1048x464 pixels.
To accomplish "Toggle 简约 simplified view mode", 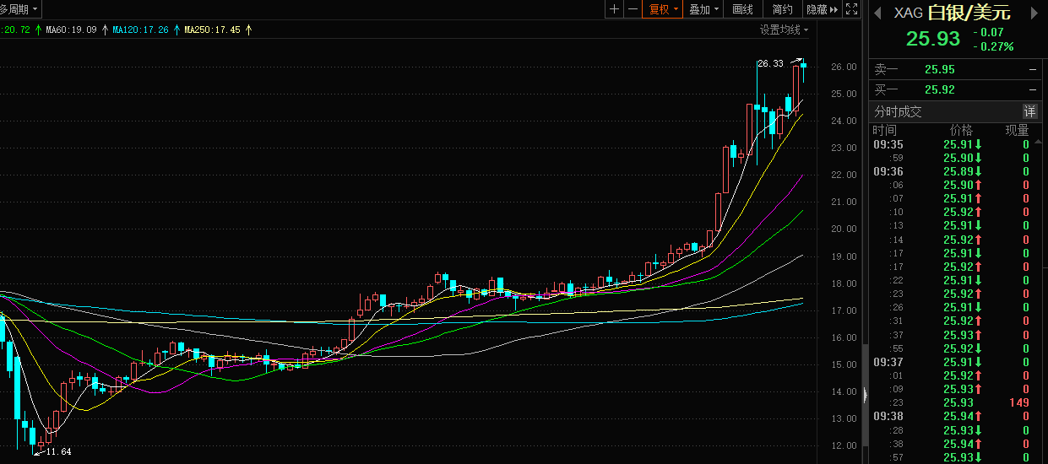I will pos(783,9).
